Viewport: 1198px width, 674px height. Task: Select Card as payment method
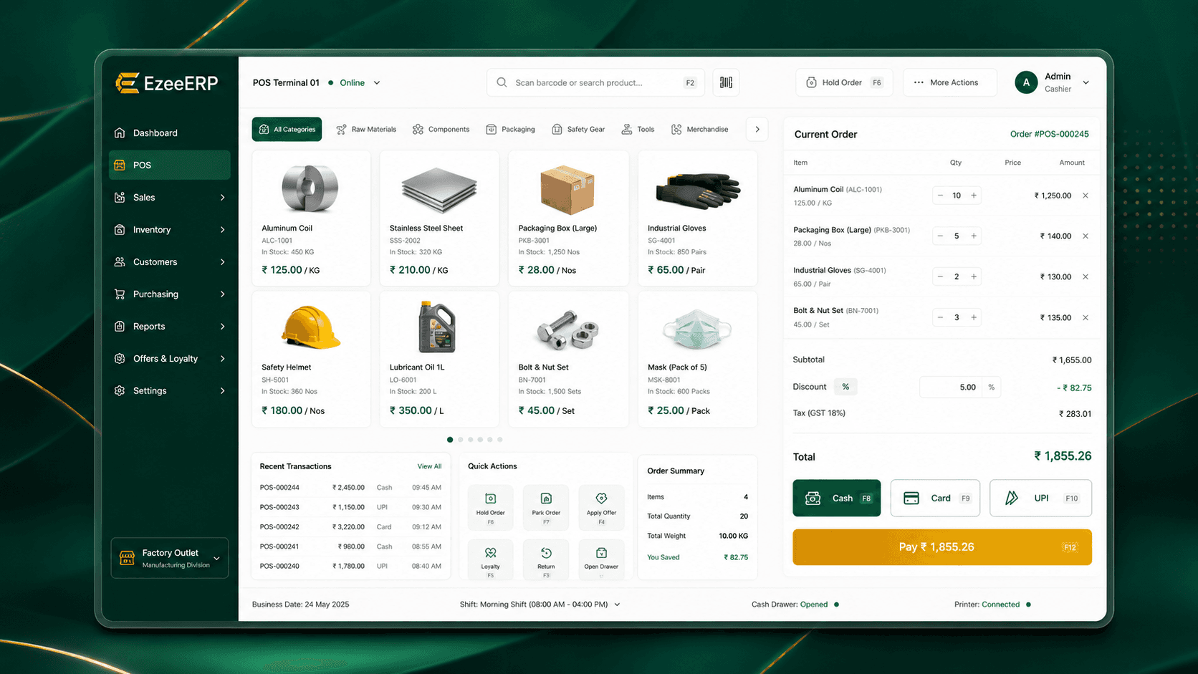point(935,498)
